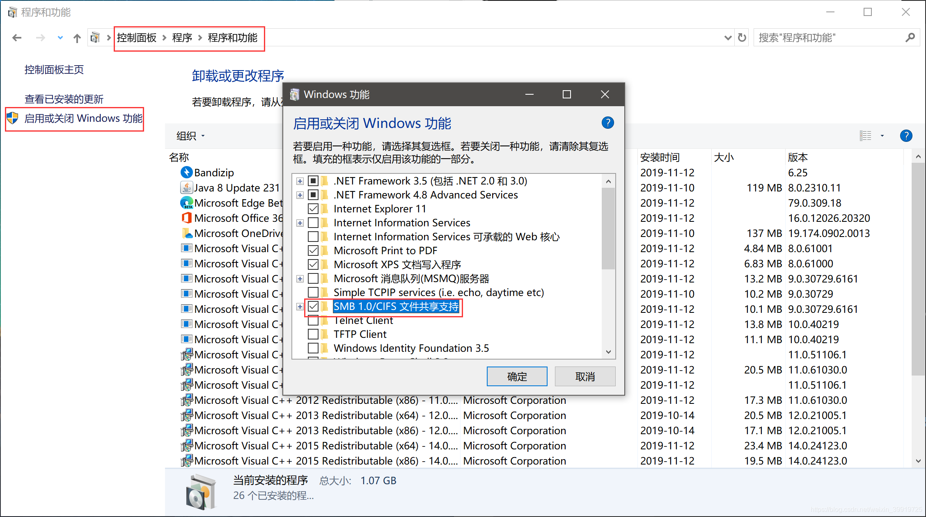Image resolution: width=926 pixels, height=517 pixels.
Task: Click the features list scrollbar thumb
Action: tap(608, 228)
